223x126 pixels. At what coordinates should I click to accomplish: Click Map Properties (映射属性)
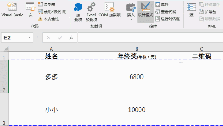[x=210, y=4]
